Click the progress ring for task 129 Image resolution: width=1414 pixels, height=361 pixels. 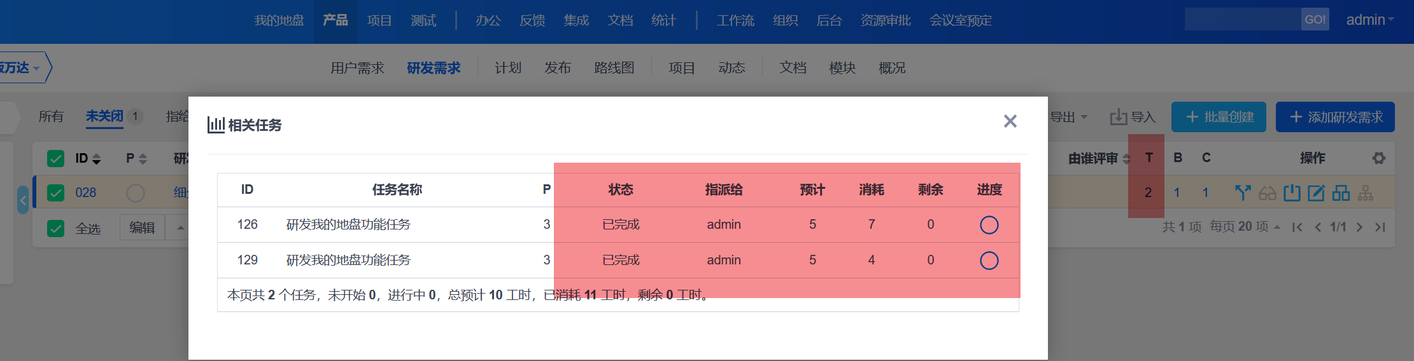989,260
